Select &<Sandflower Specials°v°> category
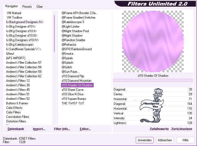This screenshot has height=146, width=197. 23,49
